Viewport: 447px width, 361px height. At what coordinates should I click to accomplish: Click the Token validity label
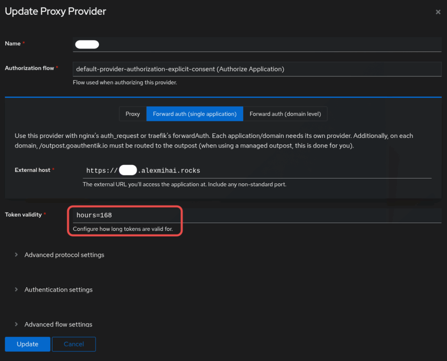coord(23,214)
